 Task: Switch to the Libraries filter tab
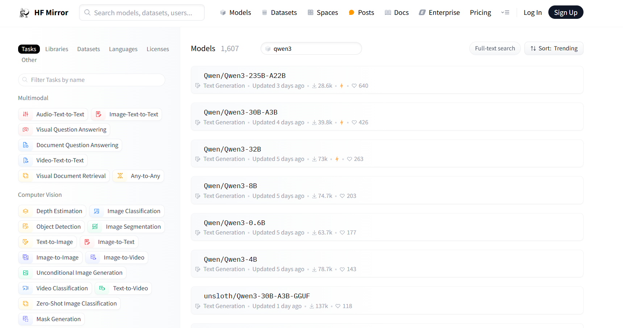click(57, 49)
